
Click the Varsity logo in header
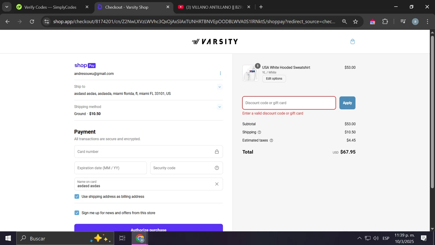click(x=215, y=42)
